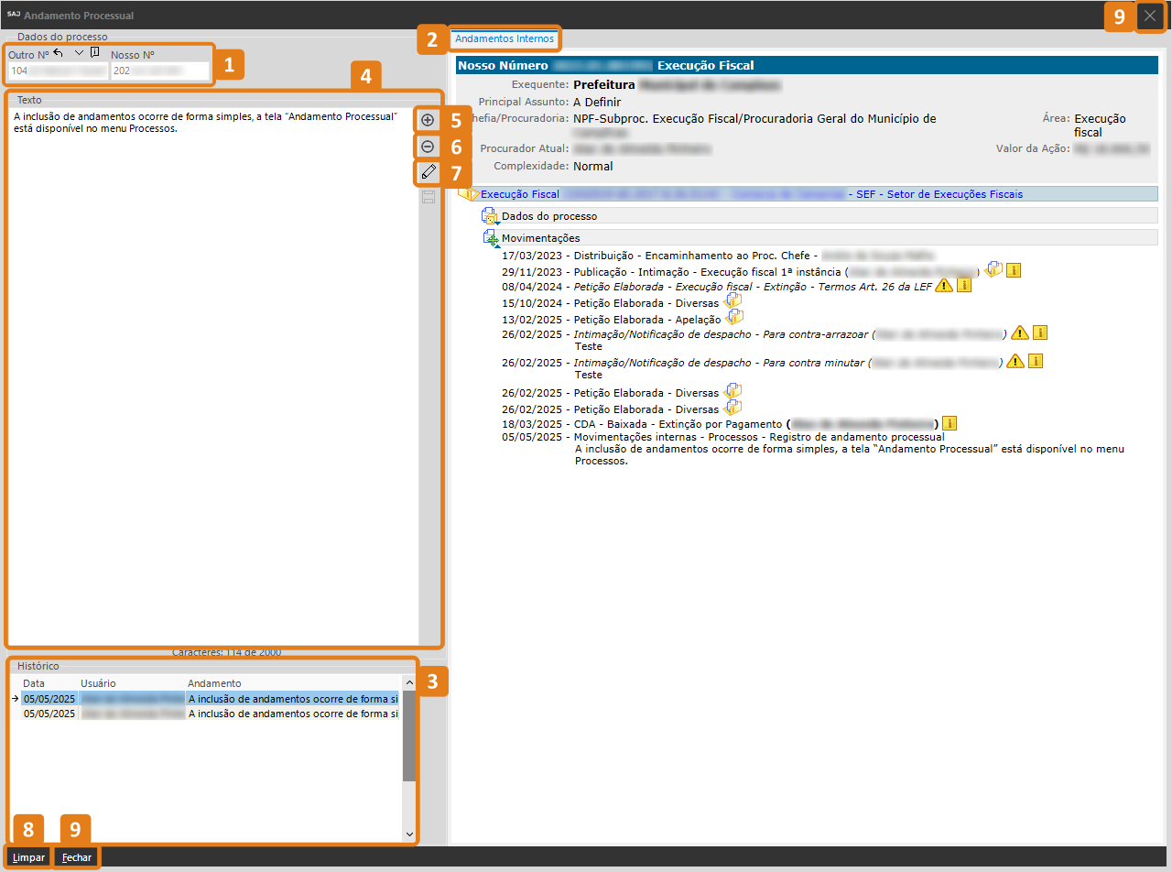Click the Histórico scrollbar down arrow

coord(408,834)
